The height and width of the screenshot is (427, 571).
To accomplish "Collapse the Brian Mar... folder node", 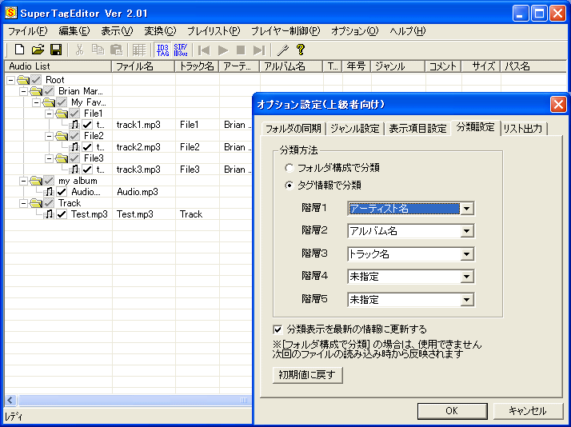I will (x=24, y=91).
